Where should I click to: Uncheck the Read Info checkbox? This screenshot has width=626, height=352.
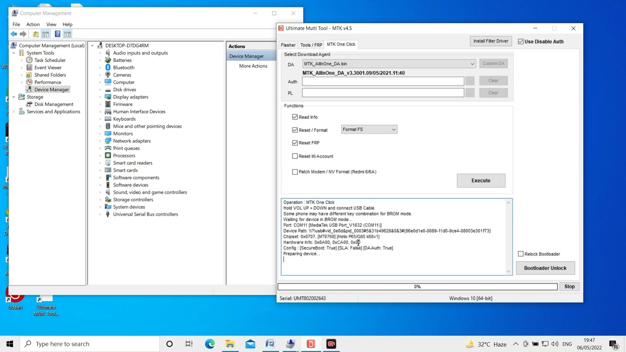[295, 117]
